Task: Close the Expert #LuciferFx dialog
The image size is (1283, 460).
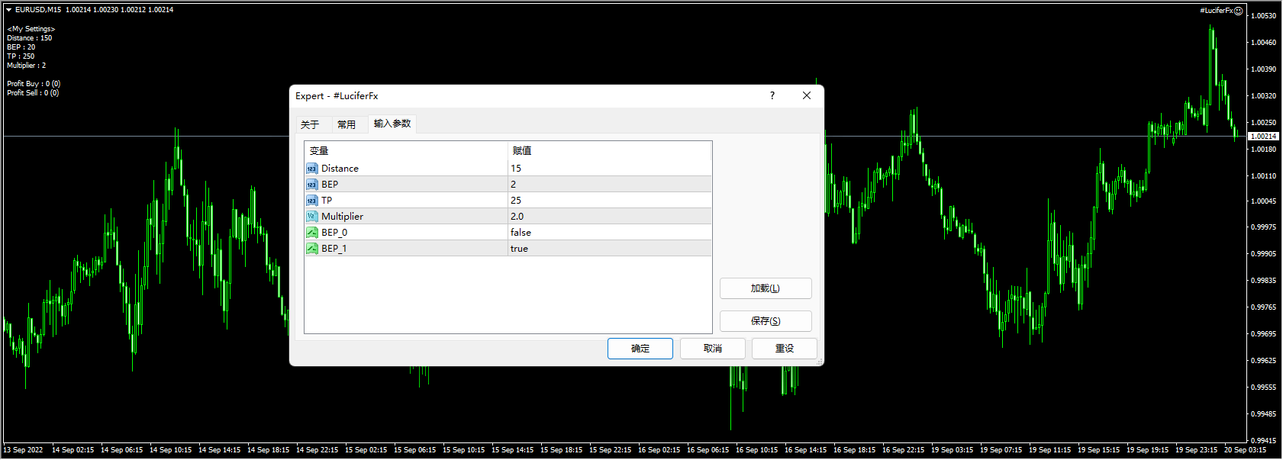Action: click(x=807, y=96)
